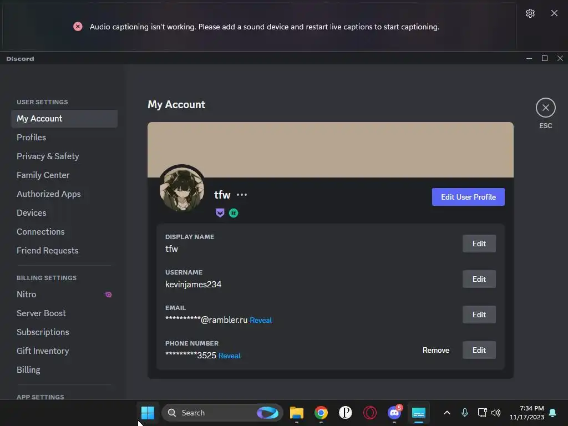Click the masked phone number ending 3525
The image size is (568, 426).
point(191,356)
